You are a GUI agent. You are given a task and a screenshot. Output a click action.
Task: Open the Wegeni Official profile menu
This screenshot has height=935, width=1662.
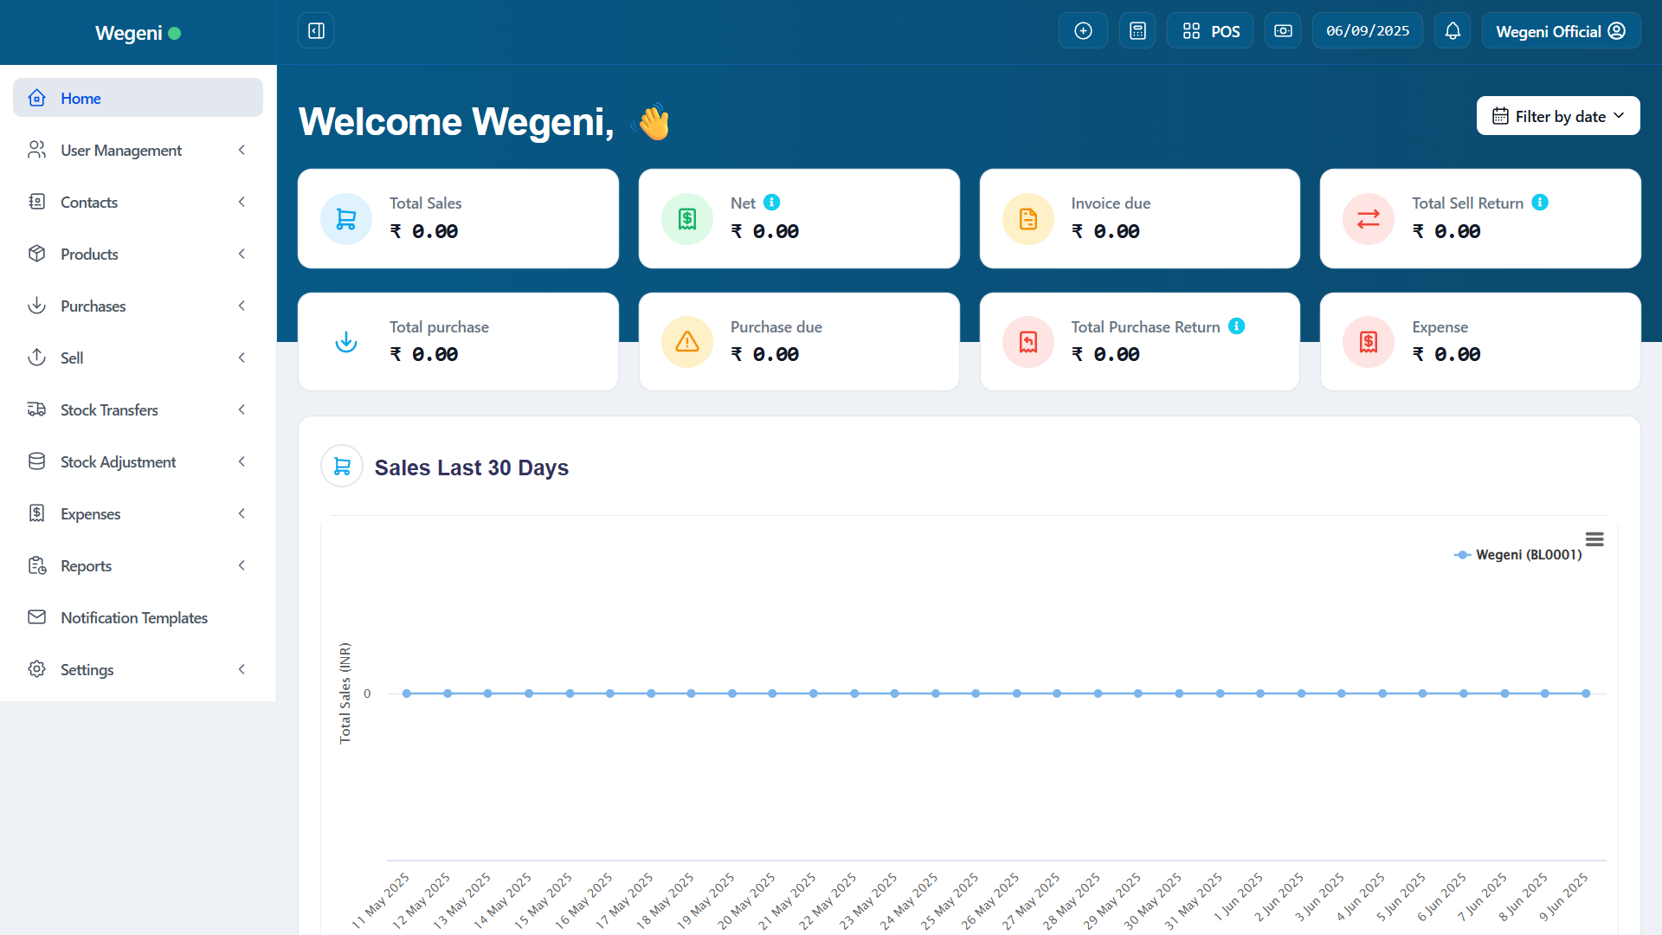point(1560,31)
